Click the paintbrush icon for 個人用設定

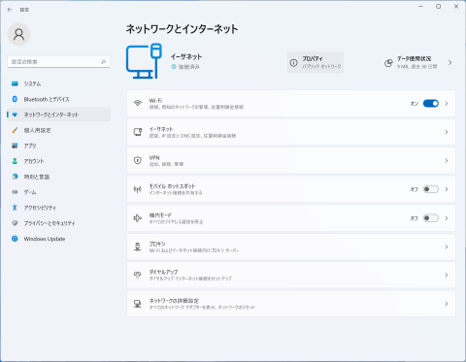tap(15, 130)
